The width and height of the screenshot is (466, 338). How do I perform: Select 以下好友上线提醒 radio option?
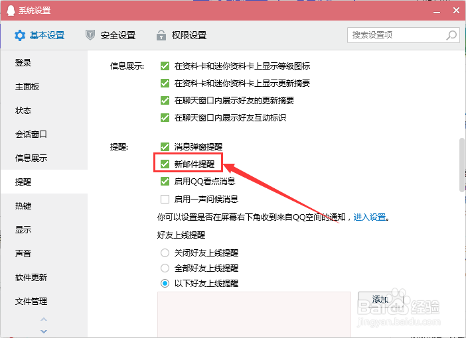click(x=165, y=283)
